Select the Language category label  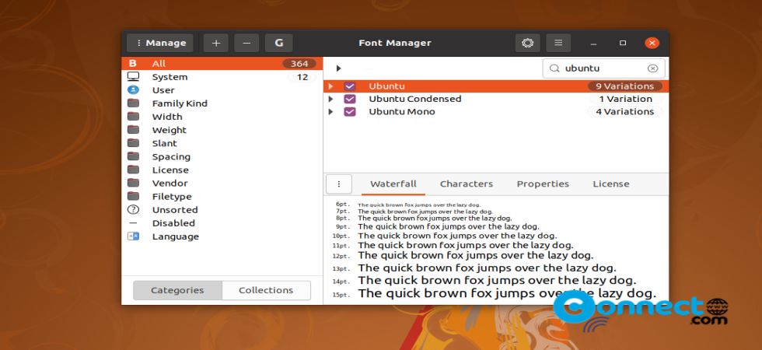(176, 236)
